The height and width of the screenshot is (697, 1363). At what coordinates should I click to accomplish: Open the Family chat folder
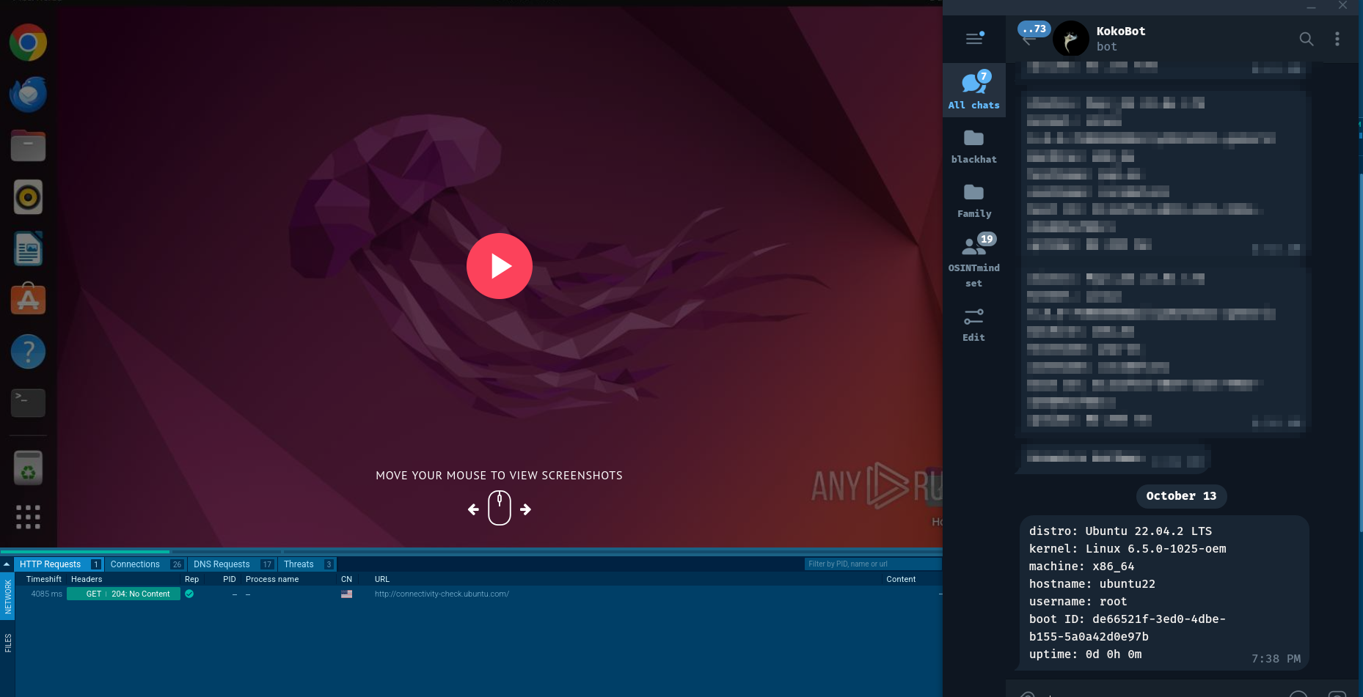click(973, 199)
